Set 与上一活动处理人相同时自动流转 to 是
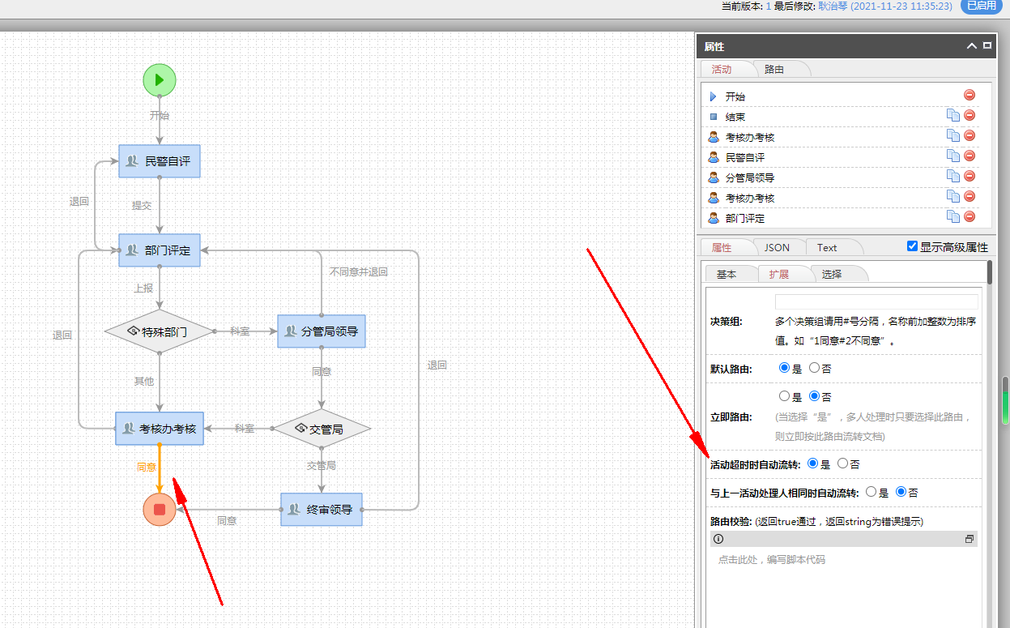This screenshot has height=628, width=1010. pyautogui.click(x=871, y=491)
